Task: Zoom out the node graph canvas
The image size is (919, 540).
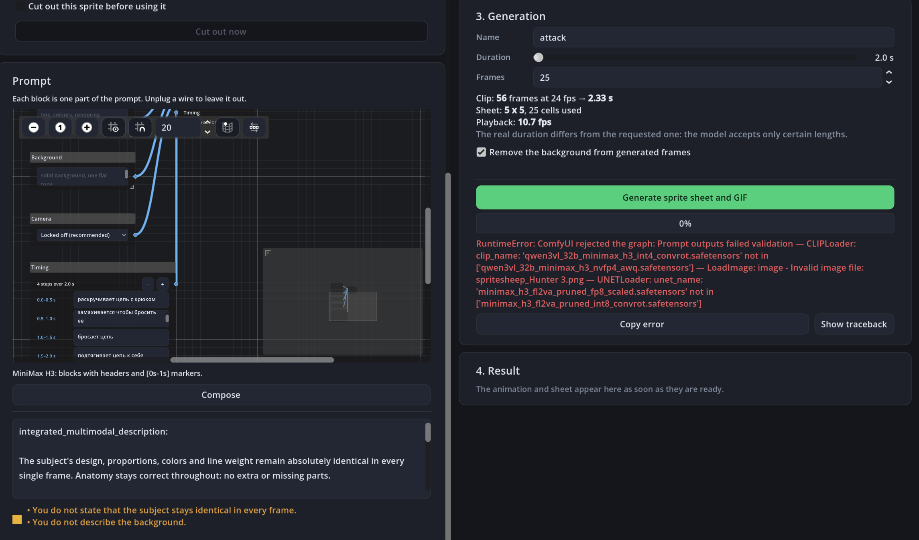Action: 34,127
